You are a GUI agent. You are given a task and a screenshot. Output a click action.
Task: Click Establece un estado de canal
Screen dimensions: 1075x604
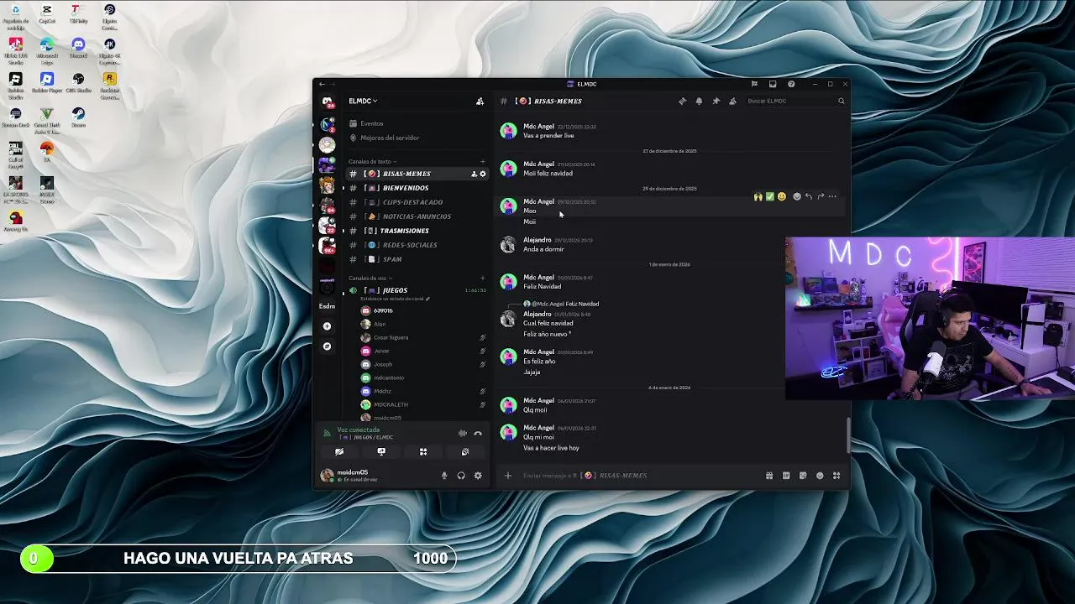click(395, 299)
